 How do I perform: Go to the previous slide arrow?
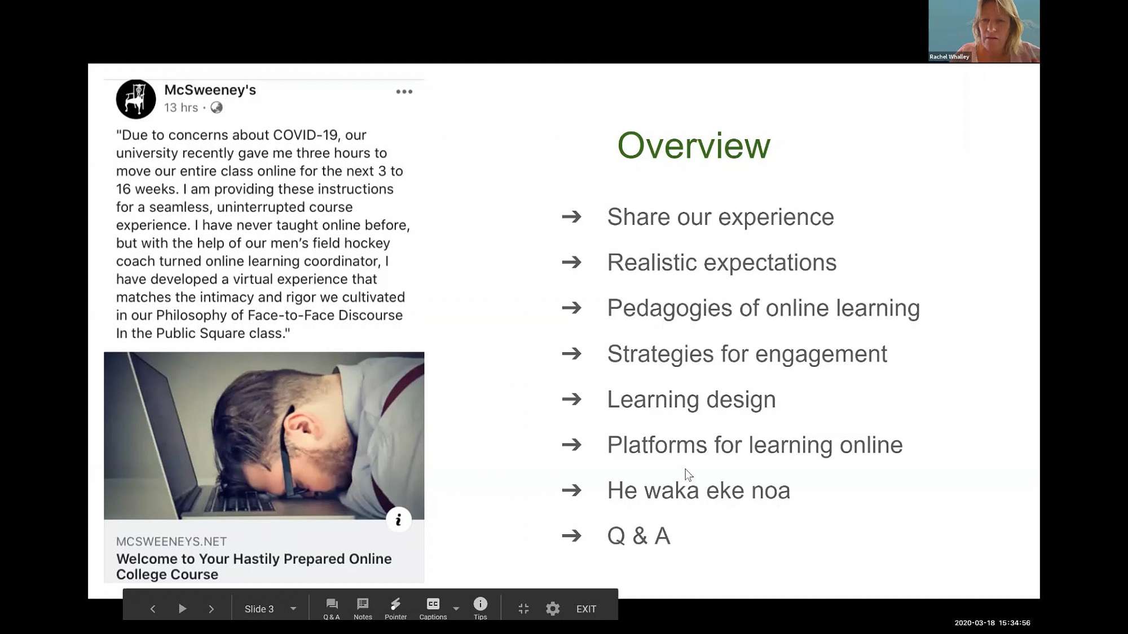click(152, 609)
